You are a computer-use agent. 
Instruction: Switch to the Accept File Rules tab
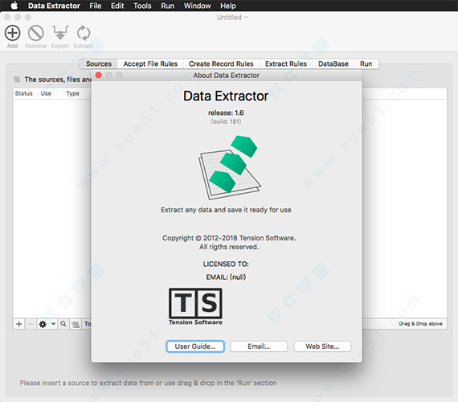coord(150,64)
